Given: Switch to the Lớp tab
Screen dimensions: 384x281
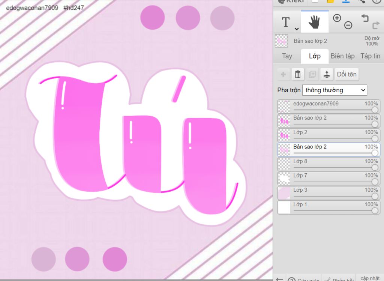Looking at the screenshot, I should coord(315,56).
